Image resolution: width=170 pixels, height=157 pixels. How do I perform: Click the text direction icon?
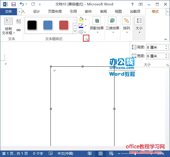pos(18,21)
